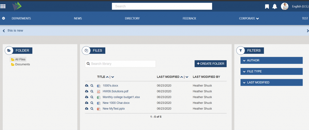Open the New 1000 Char.docx link
The image size is (309, 130).
click(116, 103)
